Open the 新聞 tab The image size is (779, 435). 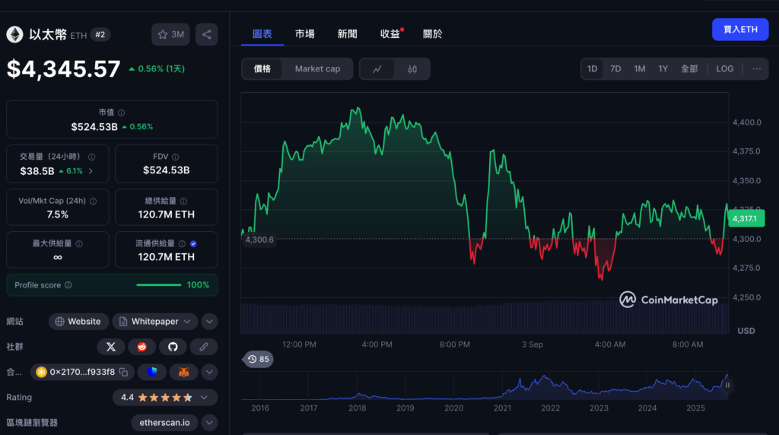click(x=347, y=33)
